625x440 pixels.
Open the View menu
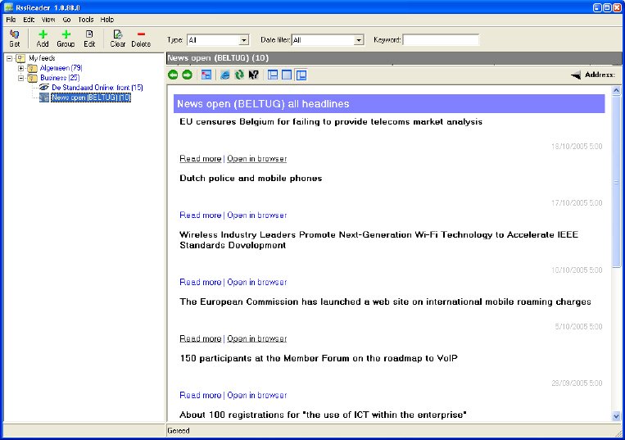(x=48, y=19)
